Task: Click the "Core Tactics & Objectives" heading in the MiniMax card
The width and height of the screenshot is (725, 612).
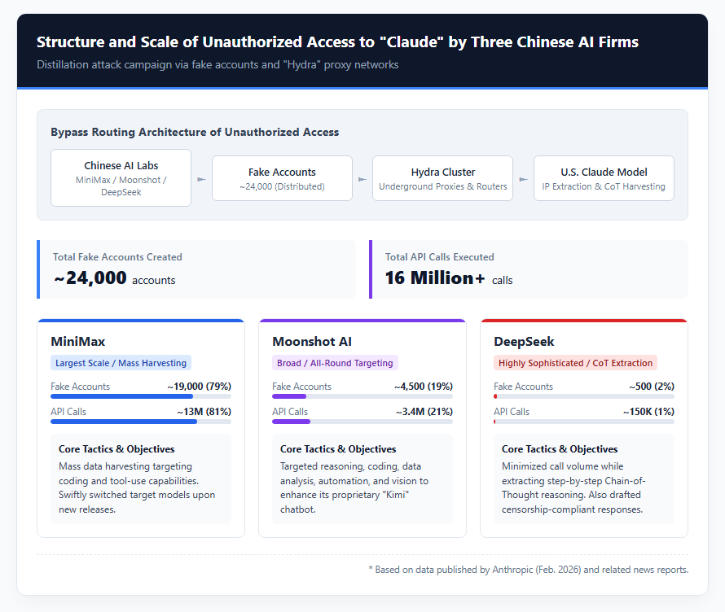Action: tap(116, 449)
